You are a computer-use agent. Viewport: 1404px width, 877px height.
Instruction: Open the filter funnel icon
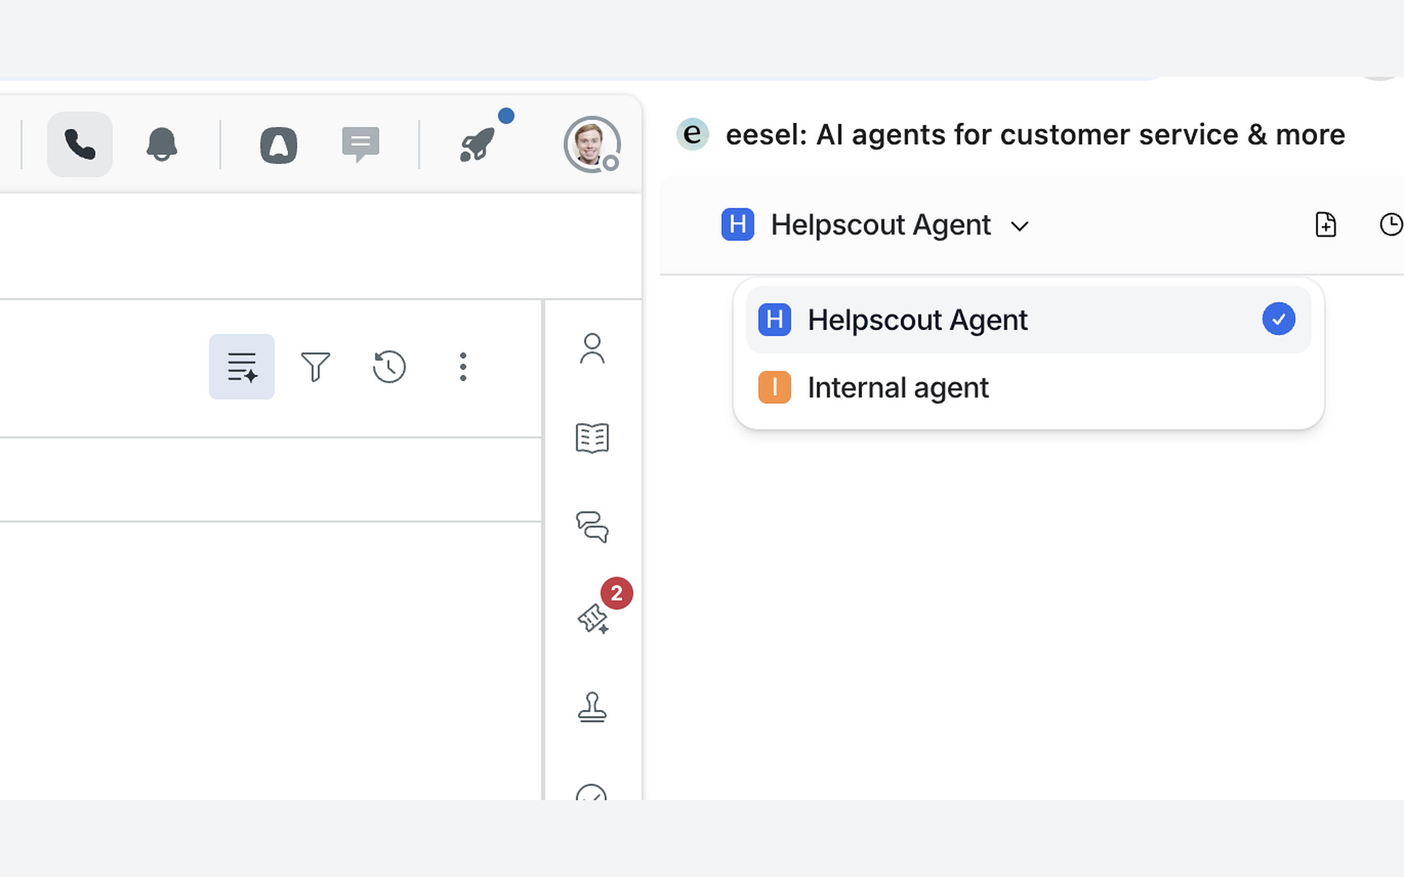pos(315,367)
